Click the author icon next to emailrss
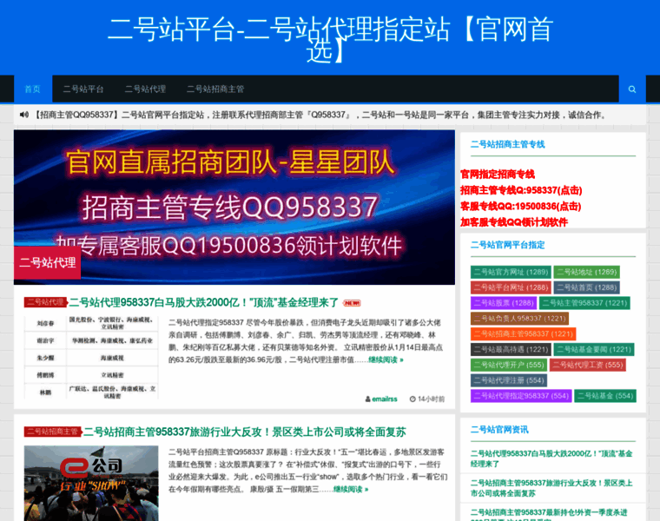 pyautogui.click(x=368, y=399)
